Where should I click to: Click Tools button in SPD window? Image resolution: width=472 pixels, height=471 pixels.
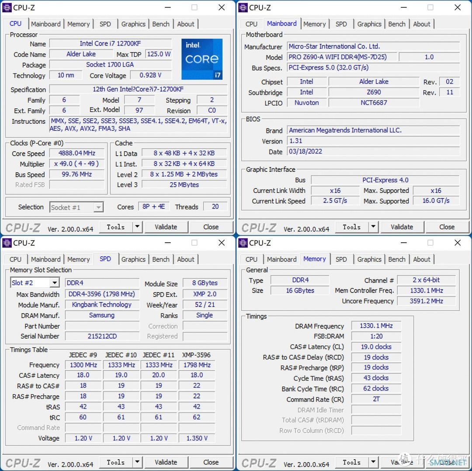tap(116, 462)
